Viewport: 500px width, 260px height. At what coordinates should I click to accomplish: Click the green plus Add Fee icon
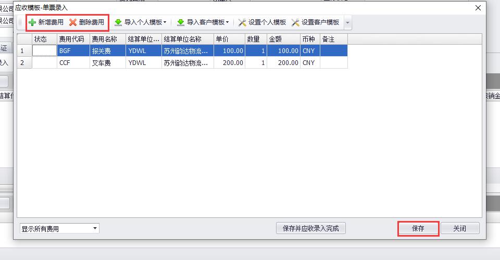[32, 22]
